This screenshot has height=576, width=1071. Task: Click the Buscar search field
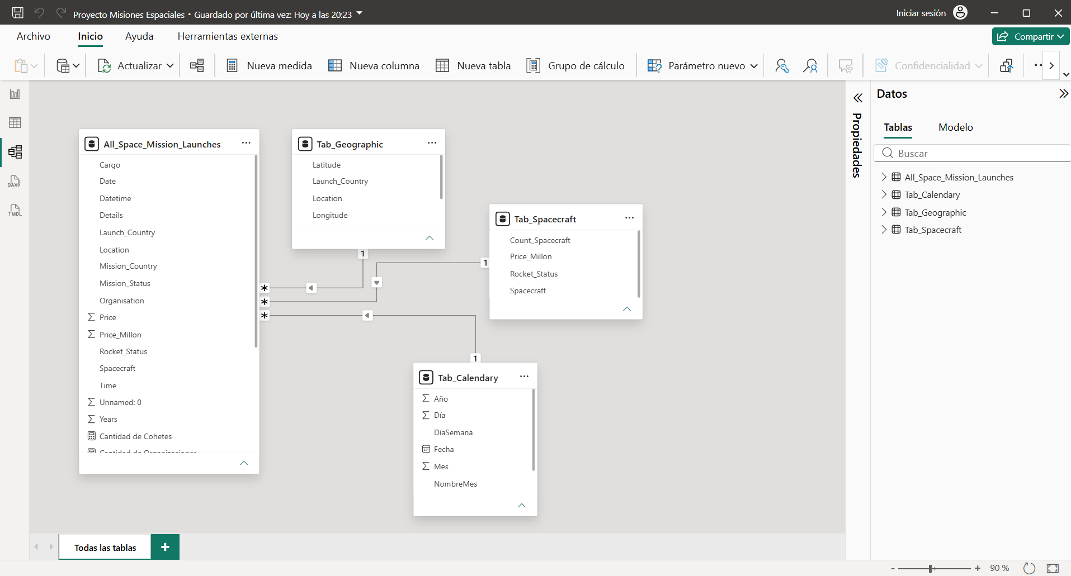coord(972,153)
